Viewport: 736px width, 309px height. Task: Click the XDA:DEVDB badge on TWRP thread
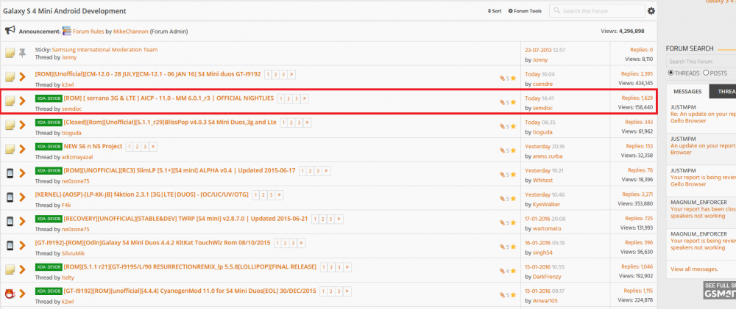pos(48,218)
